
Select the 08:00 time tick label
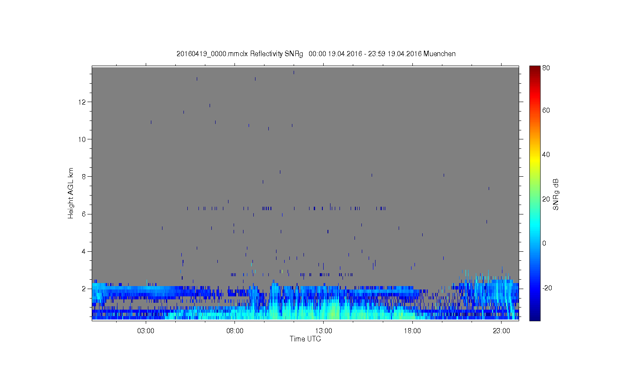pos(235,331)
